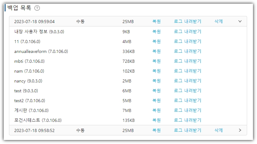
Task: Restore the nancy (9.0.3.0) app
Action: click(156, 81)
